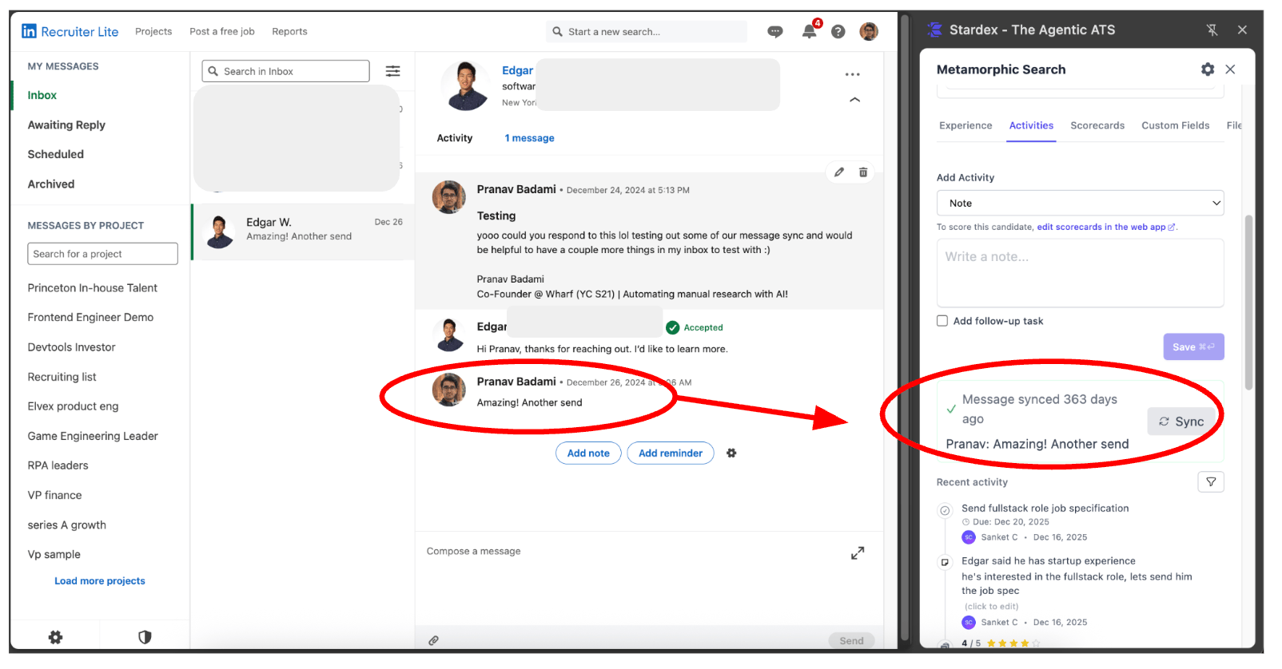1282x669 pixels.
Task: Open the conversation three-dot more menu
Action: click(853, 74)
